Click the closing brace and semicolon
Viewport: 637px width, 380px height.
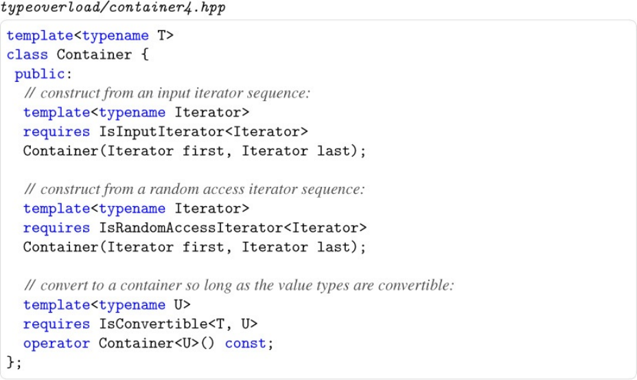click(x=14, y=362)
